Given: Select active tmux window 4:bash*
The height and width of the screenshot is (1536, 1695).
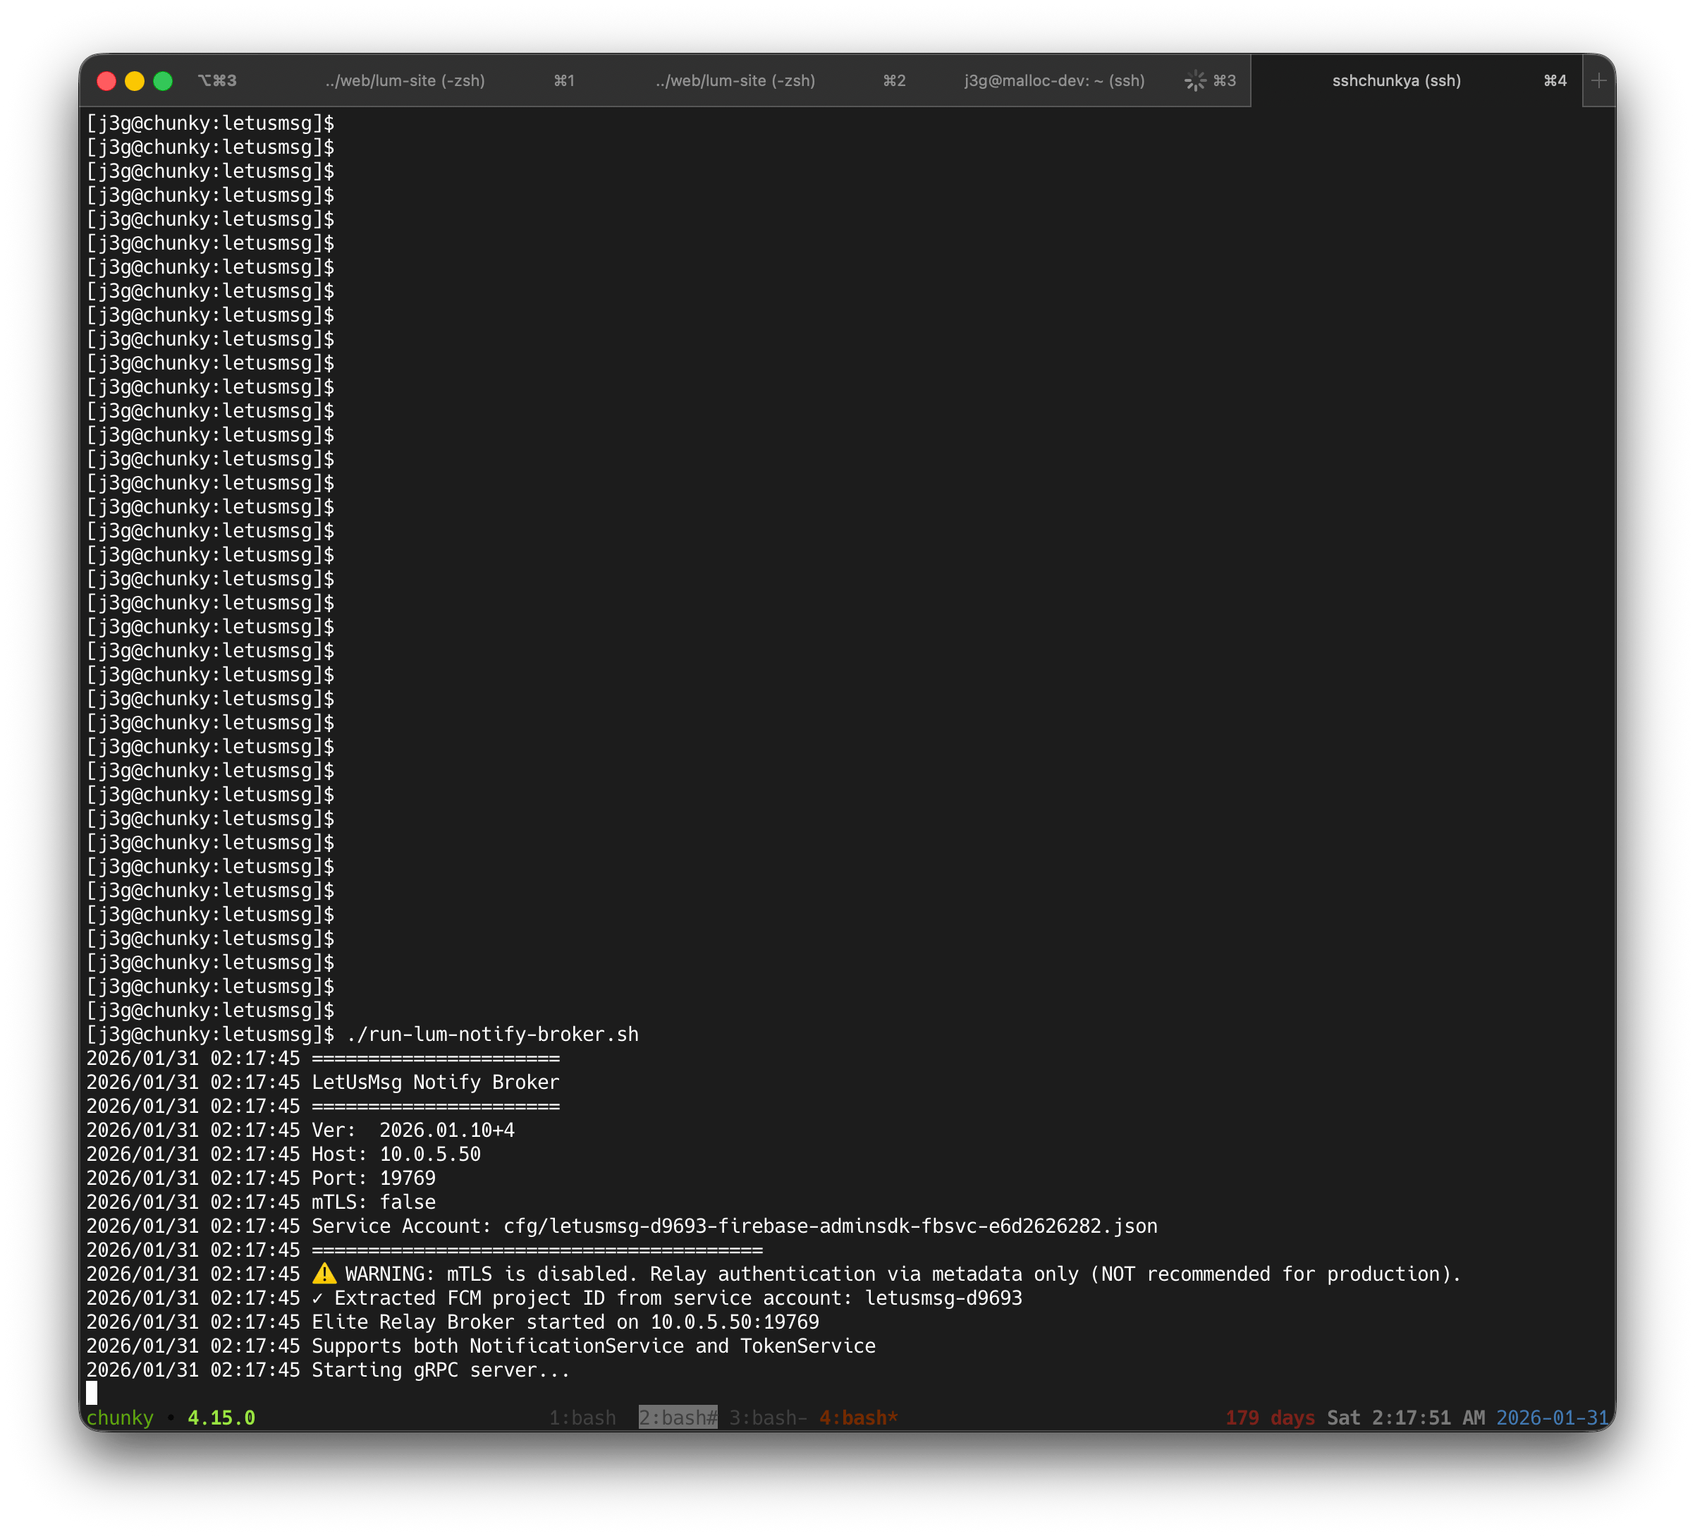Looking at the screenshot, I should 859,1418.
